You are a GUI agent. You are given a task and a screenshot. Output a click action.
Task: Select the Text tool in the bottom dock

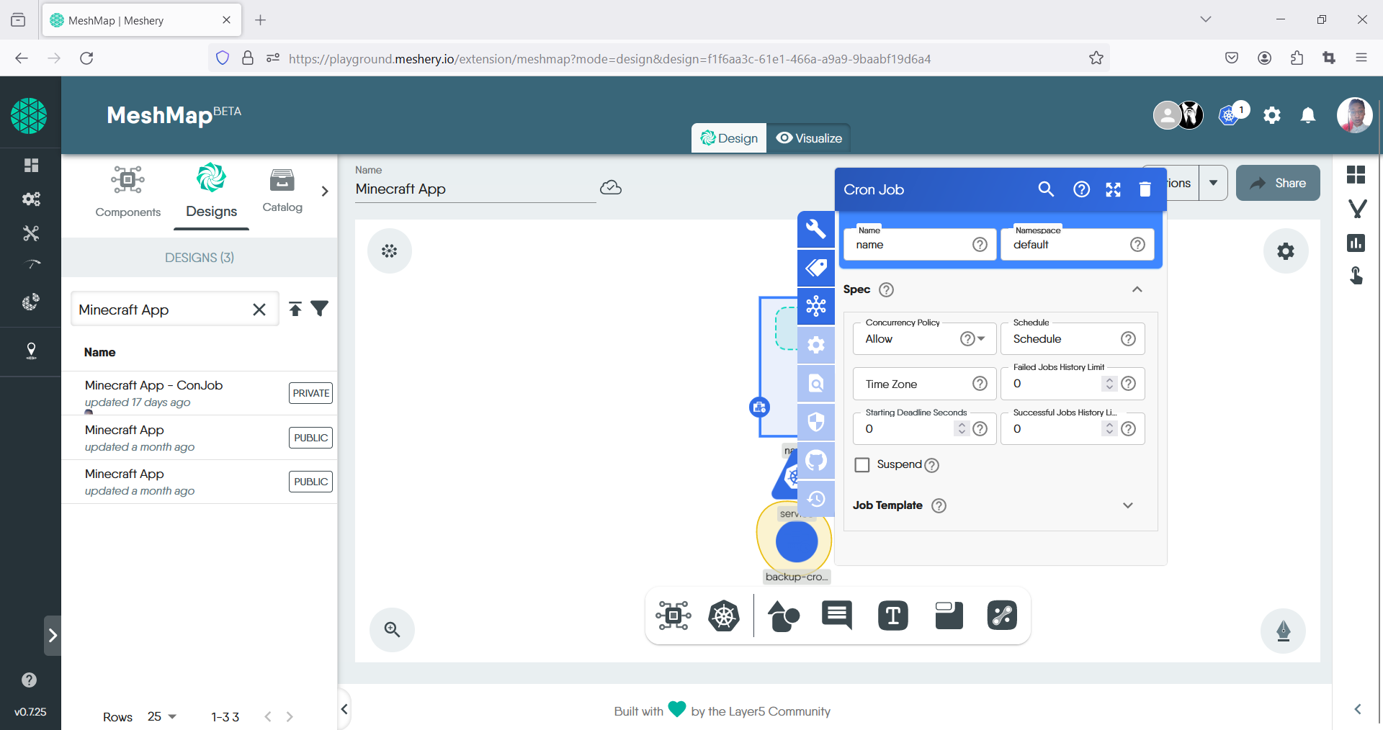click(x=893, y=616)
